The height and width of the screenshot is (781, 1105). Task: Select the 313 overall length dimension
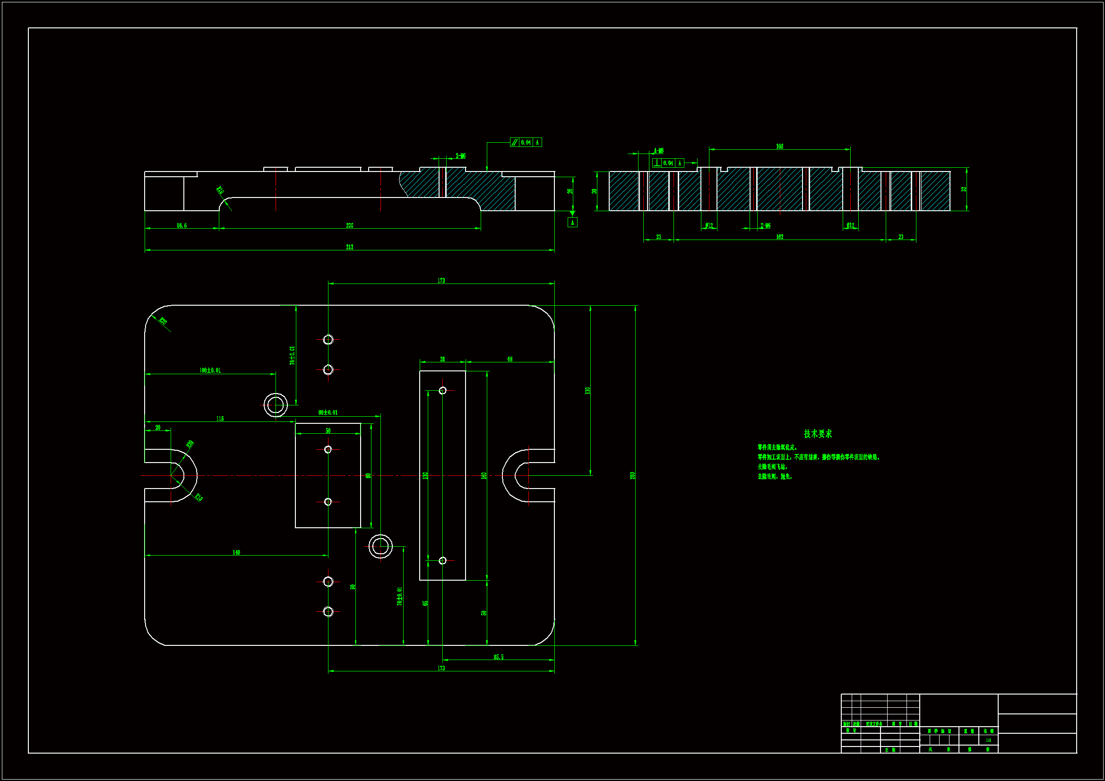(349, 247)
